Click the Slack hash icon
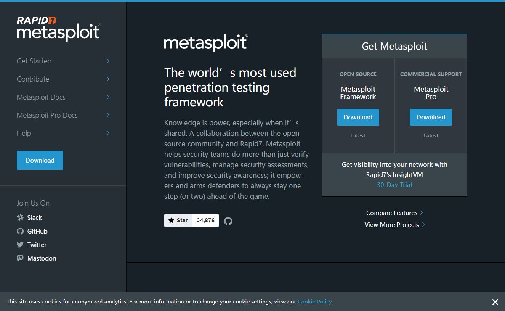This screenshot has width=505, height=311. pos(20,218)
